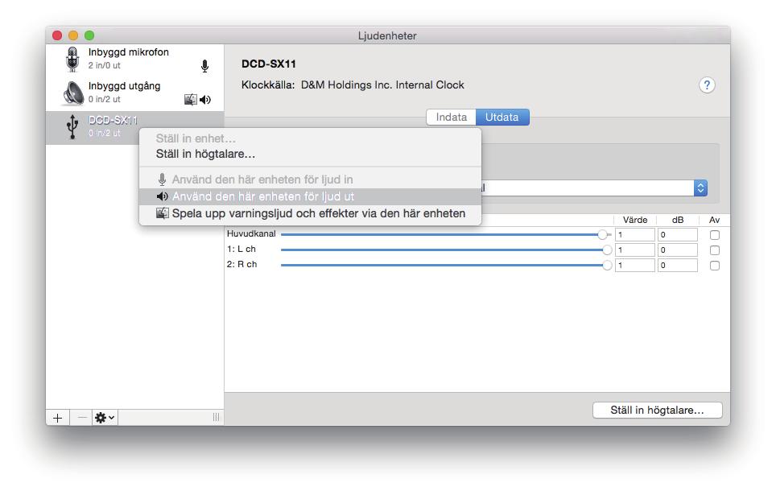Click the Huvudkanal Värde field
Screen dimensions: 776x491
point(635,234)
